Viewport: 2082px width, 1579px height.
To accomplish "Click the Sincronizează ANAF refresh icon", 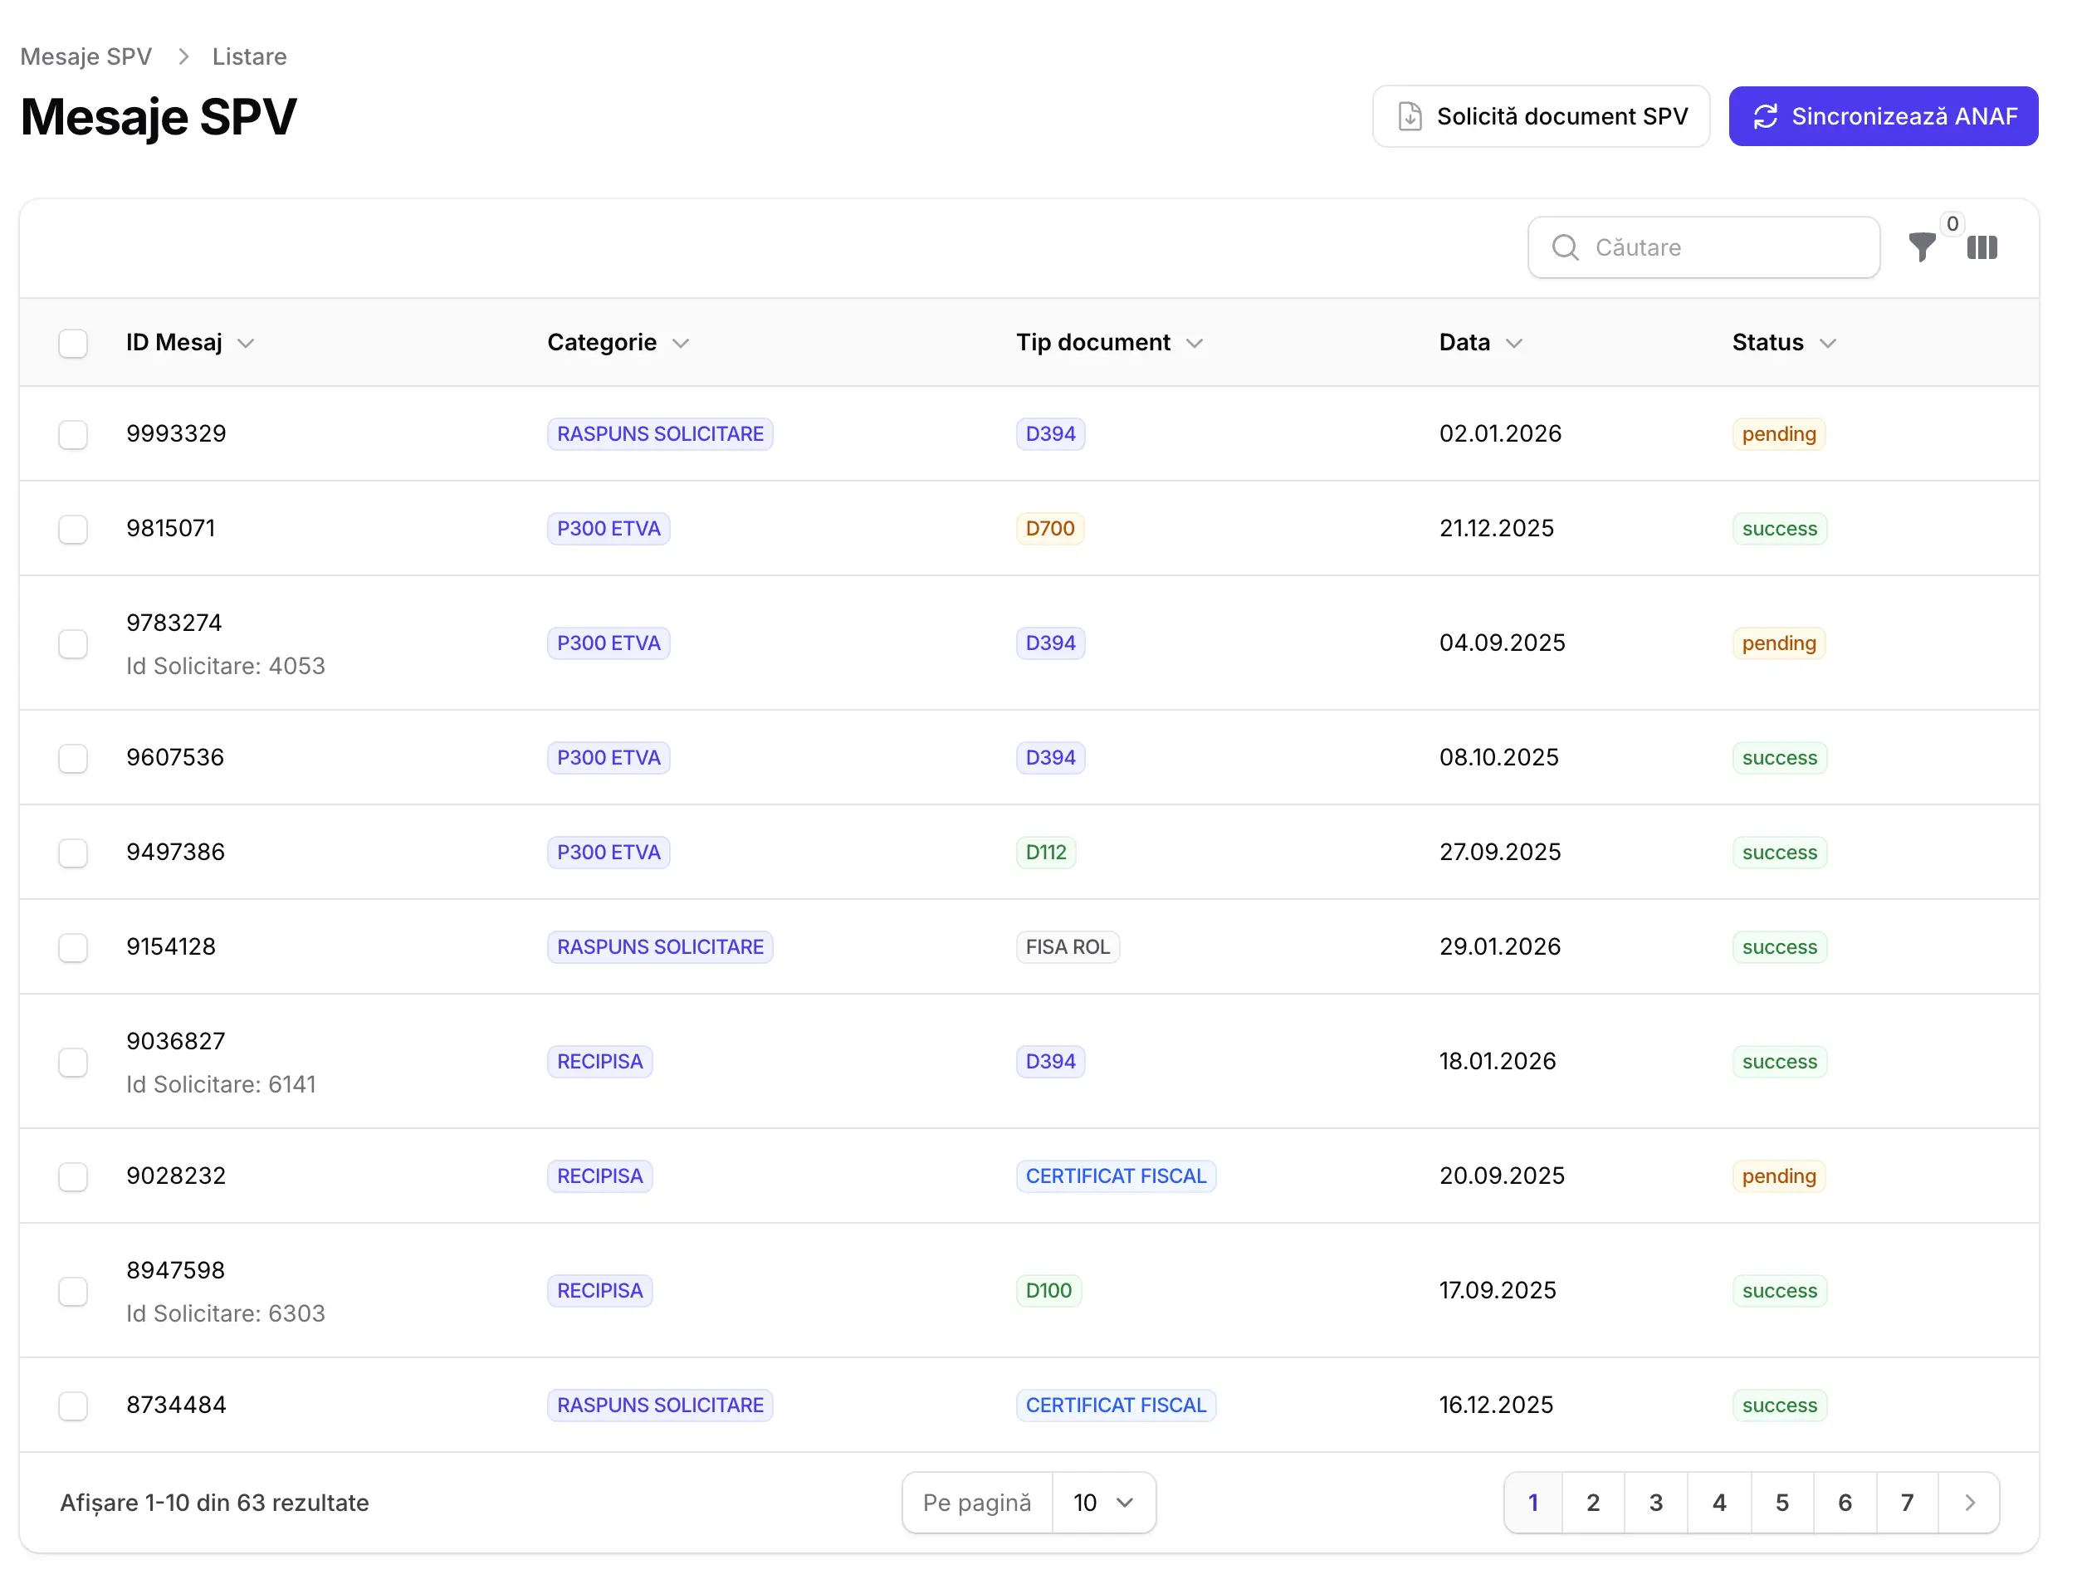I will pos(1765,117).
